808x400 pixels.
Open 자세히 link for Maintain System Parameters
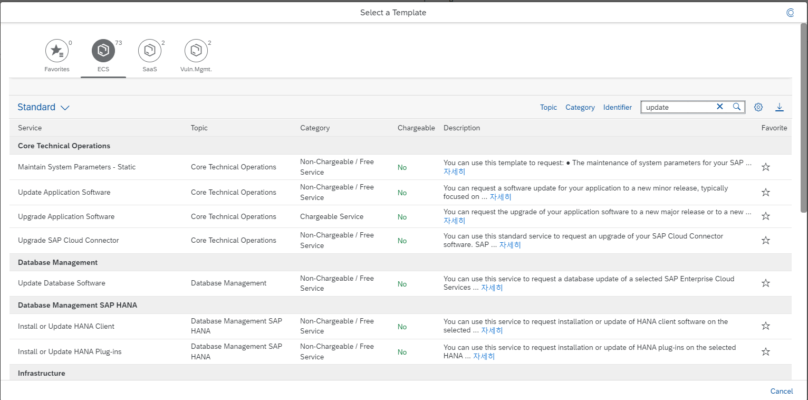click(454, 172)
